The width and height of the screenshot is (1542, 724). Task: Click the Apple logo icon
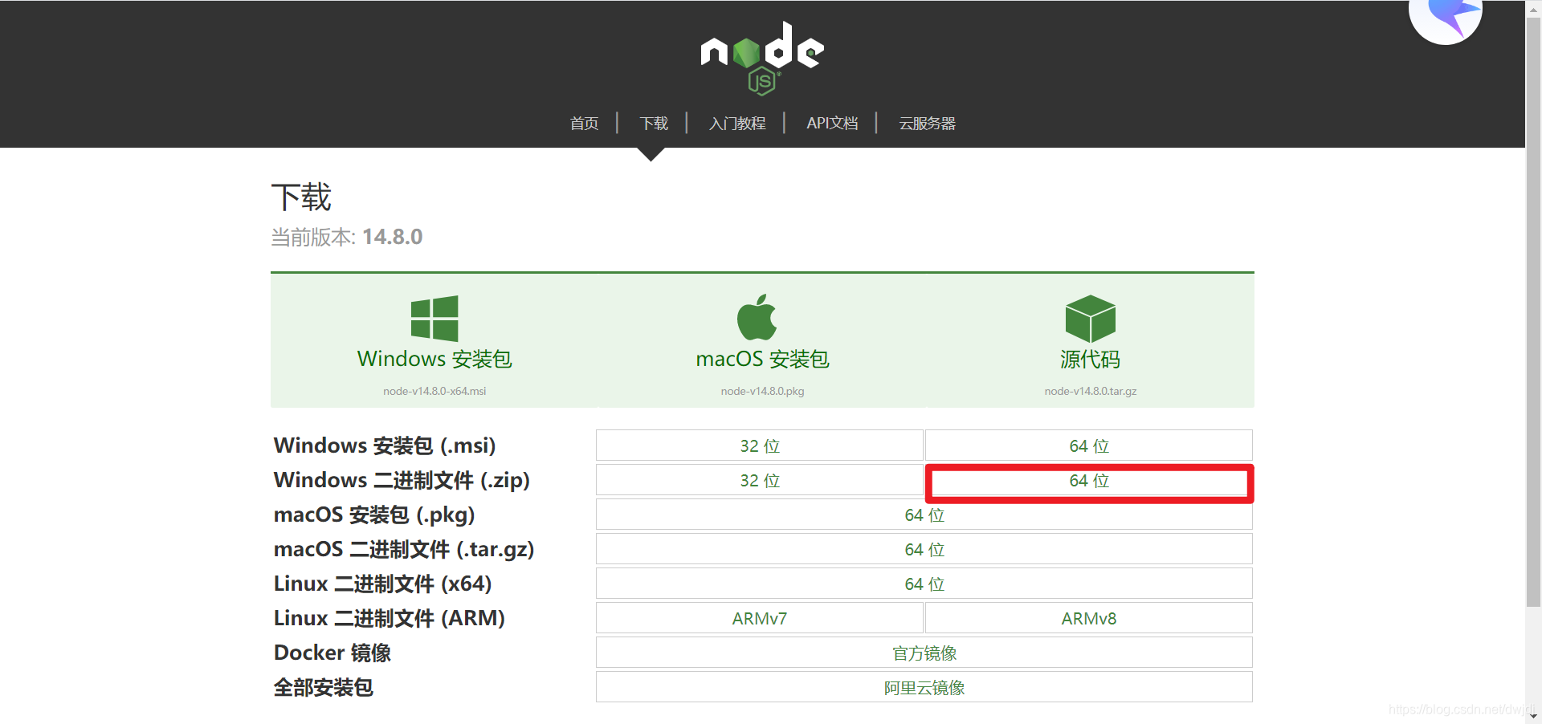pyautogui.click(x=757, y=317)
